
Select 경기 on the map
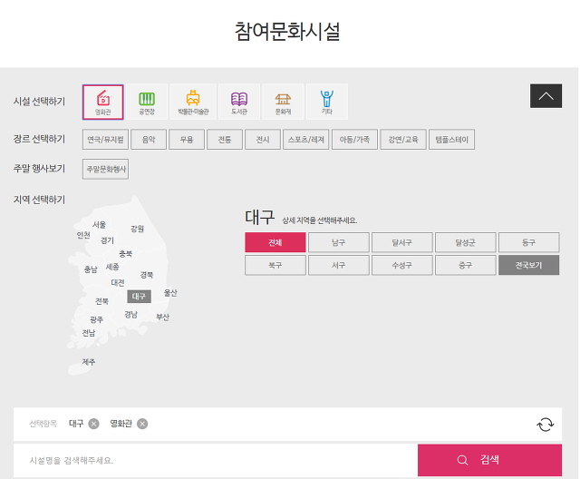[x=107, y=240]
